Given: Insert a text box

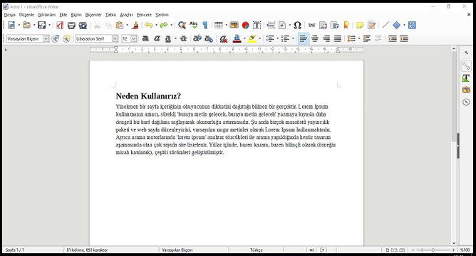Looking at the screenshot, I should [257, 25].
